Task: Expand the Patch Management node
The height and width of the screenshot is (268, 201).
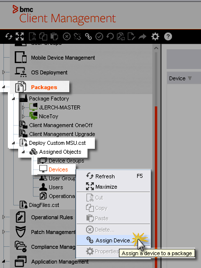Action: coord(3,232)
